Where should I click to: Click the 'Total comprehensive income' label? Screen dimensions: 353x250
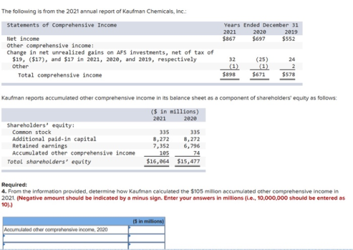click(x=60, y=75)
